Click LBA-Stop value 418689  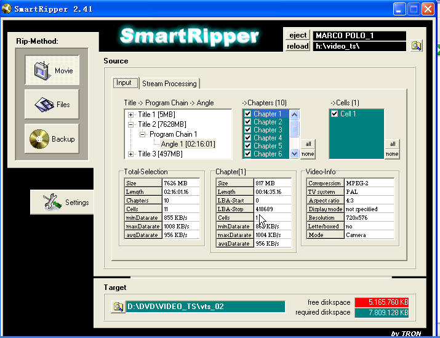pos(272,209)
